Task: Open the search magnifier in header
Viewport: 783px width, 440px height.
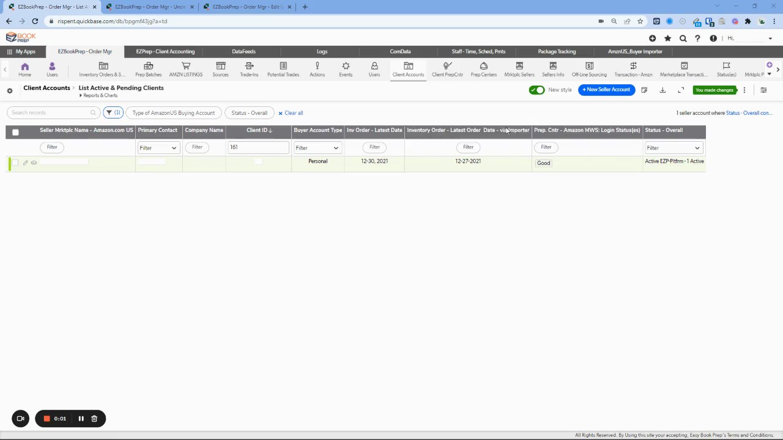Action: [683, 38]
